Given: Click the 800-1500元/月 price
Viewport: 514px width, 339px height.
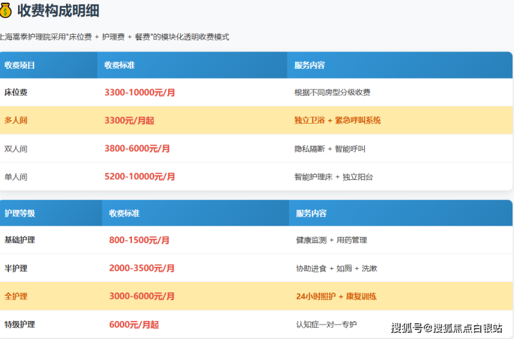Looking at the screenshot, I should point(139,240).
